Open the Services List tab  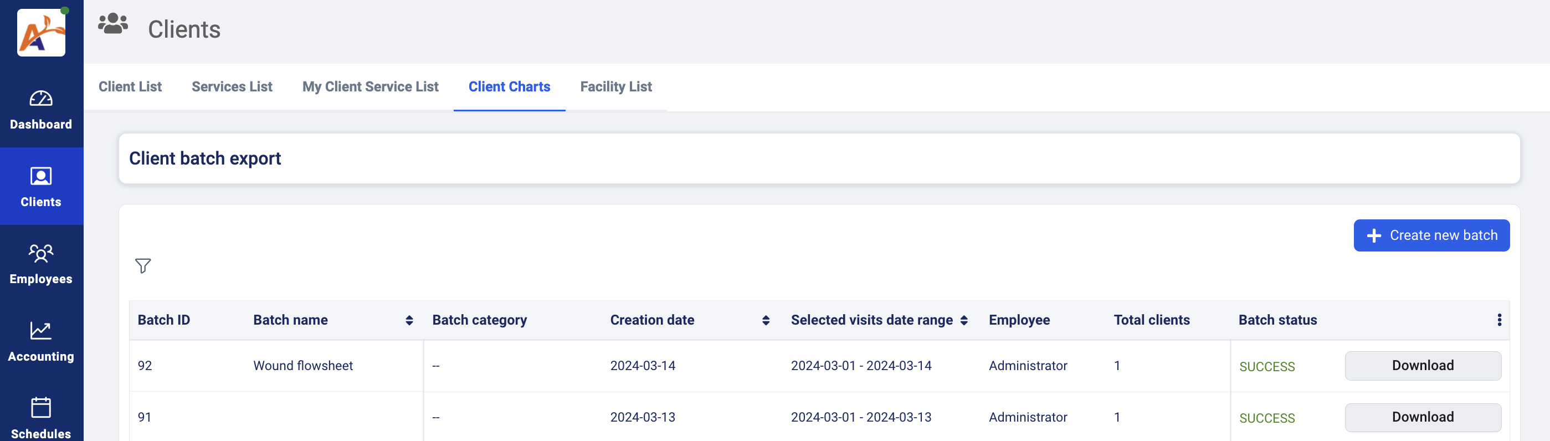231,86
